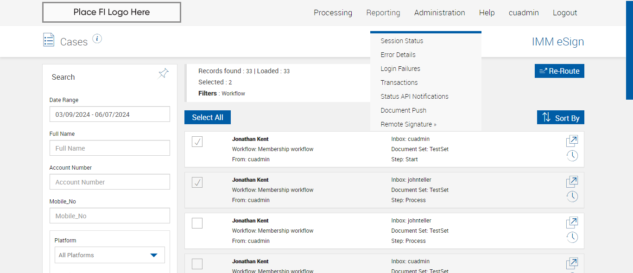Open second case pop-out icon
The width and height of the screenshot is (633, 273).
[572, 182]
